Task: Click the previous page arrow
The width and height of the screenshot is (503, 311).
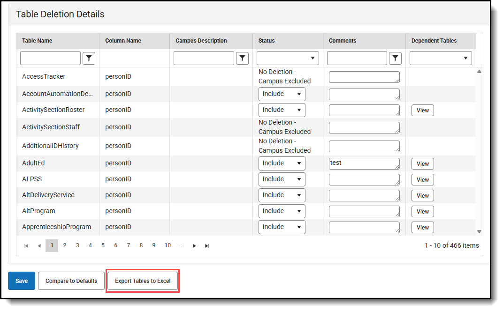Action: point(39,245)
